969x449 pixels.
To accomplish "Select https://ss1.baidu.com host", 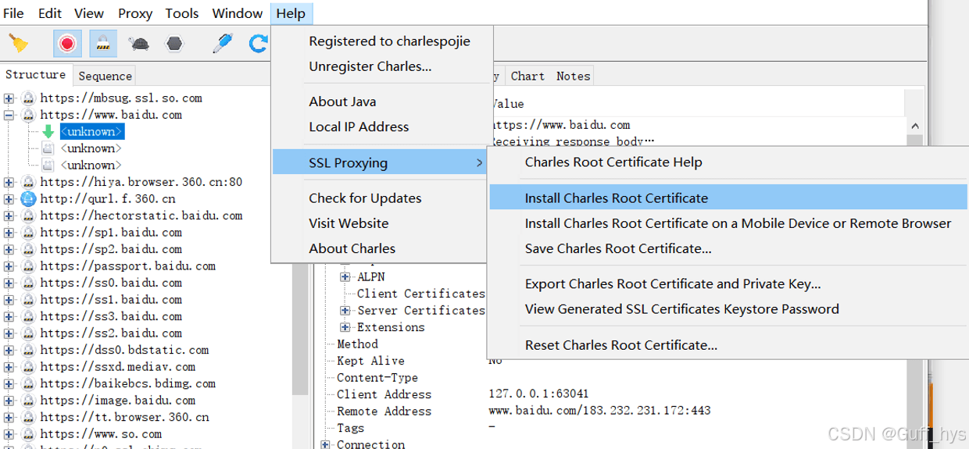I will coord(111,300).
